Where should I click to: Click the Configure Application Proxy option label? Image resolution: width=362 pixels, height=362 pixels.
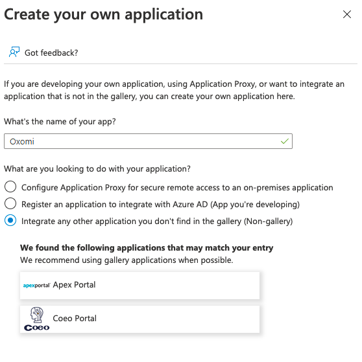coord(177,187)
